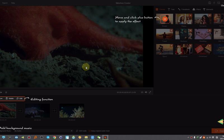Show hidden system tray icons
The image size is (224, 140).
point(188,137)
